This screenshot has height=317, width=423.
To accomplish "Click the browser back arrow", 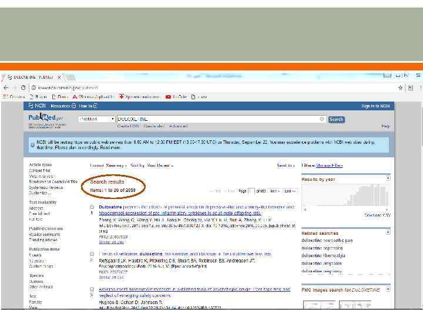I will [6, 87].
